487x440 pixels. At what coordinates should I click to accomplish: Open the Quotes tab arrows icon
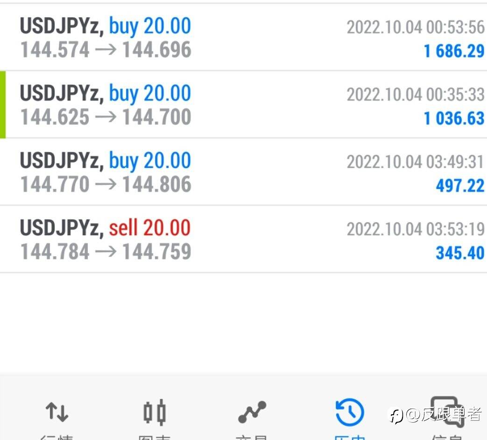[x=57, y=412]
